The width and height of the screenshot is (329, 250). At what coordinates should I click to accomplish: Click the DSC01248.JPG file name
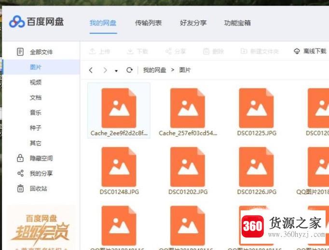pyautogui.click(x=119, y=192)
